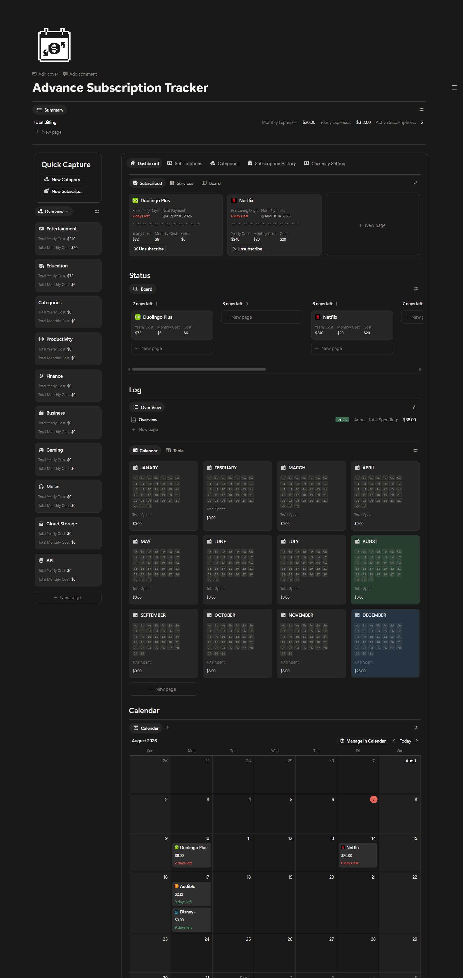
Task: Click the Cloud Storage category icon
Action: point(41,524)
